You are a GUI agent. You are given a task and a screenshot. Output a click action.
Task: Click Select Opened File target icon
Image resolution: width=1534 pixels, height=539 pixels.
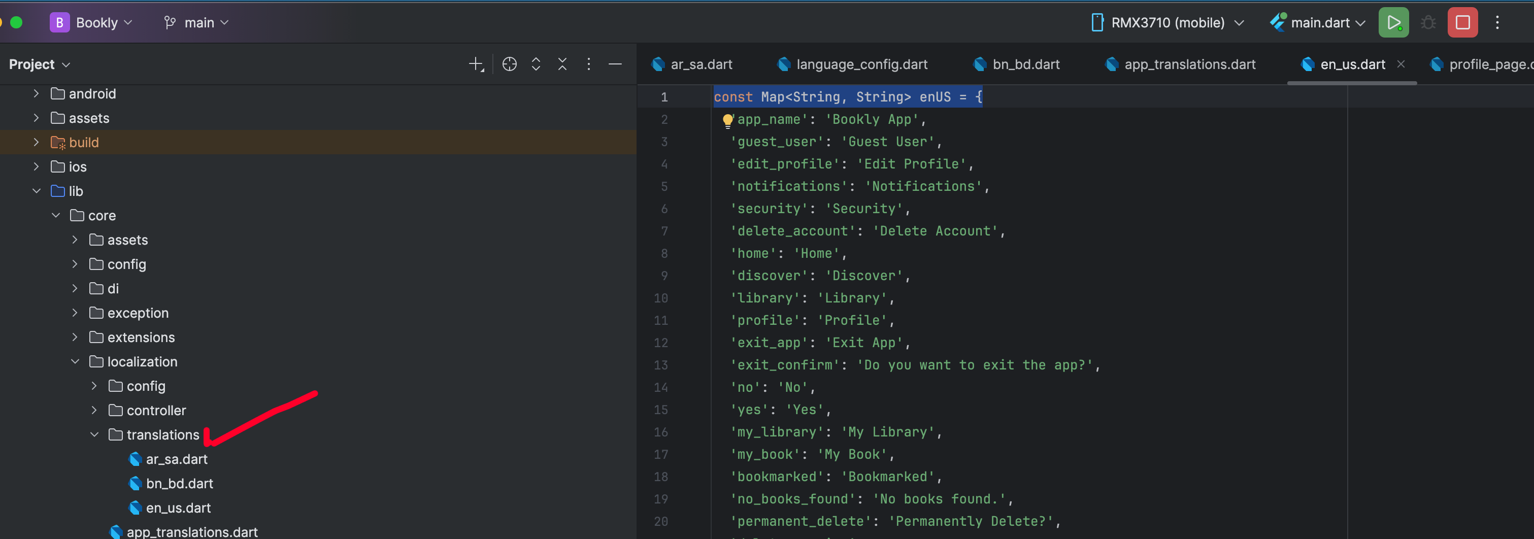(x=509, y=64)
